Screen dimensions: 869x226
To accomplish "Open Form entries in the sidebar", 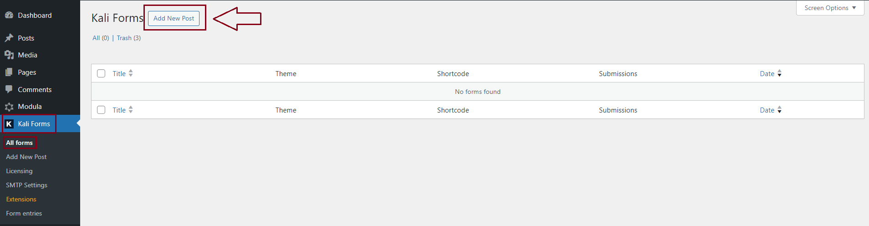I will click(24, 213).
